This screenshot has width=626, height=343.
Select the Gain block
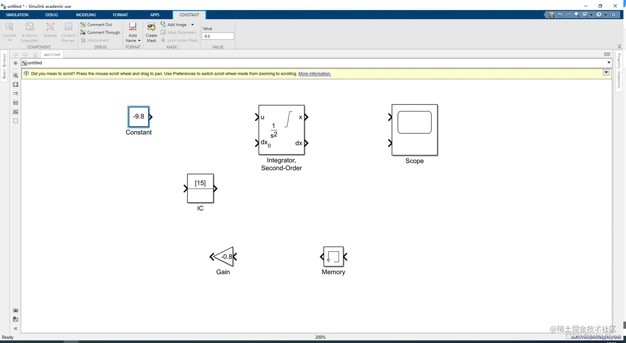[224, 257]
